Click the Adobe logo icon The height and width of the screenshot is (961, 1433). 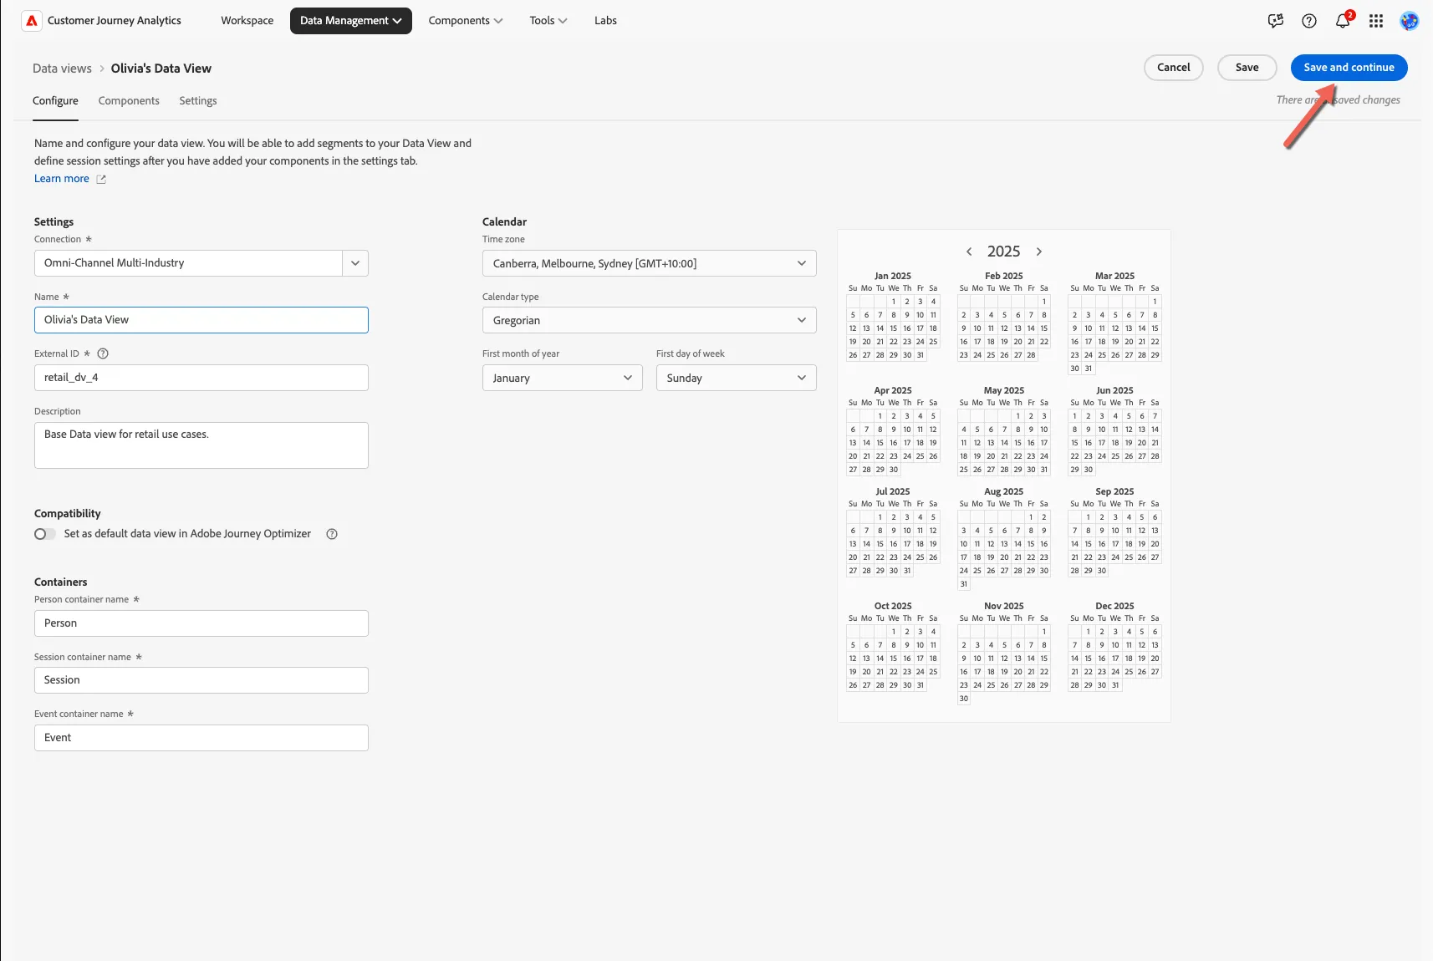(32, 21)
